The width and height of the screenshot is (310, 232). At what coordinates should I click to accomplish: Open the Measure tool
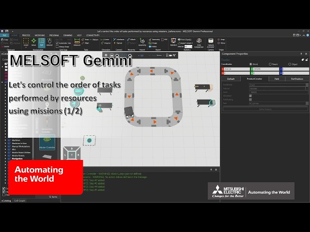pyautogui.click(x=77, y=42)
